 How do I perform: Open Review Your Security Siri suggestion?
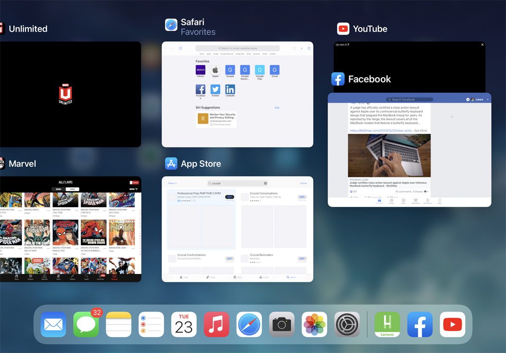[216, 119]
